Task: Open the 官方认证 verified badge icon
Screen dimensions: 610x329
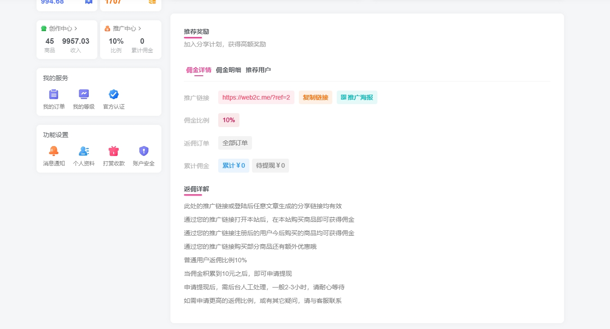Action: coord(114,94)
